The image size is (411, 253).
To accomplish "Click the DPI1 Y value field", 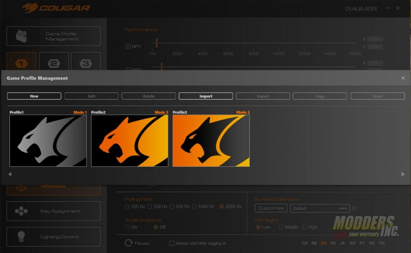I will click(x=375, y=47).
